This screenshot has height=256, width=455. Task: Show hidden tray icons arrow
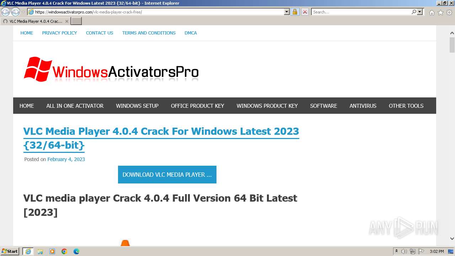click(x=396, y=251)
